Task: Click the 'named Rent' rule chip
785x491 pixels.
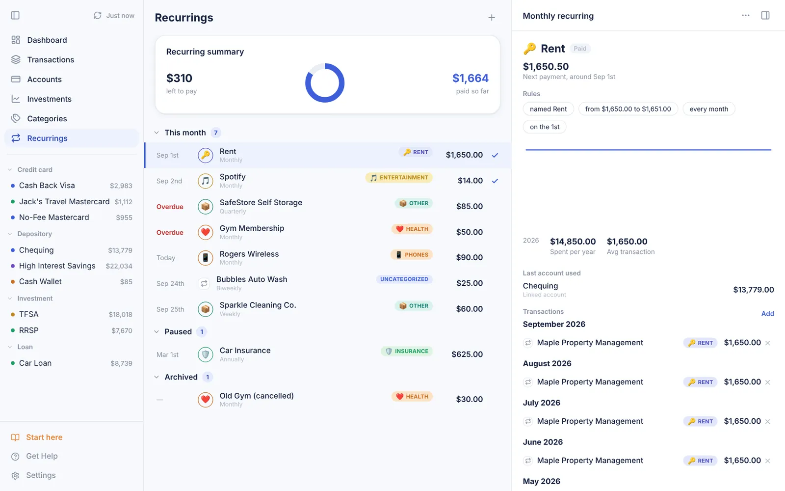Action: 548,109
